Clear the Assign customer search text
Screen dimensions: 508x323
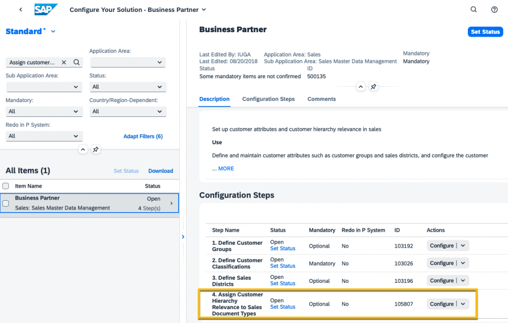[x=64, y=62]
